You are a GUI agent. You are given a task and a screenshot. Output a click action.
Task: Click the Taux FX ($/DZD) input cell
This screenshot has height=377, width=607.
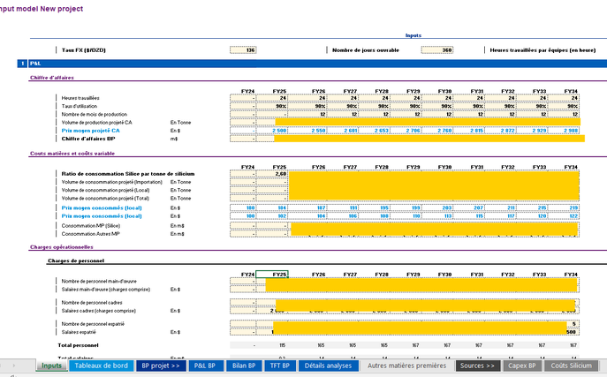tap(244, 50)
